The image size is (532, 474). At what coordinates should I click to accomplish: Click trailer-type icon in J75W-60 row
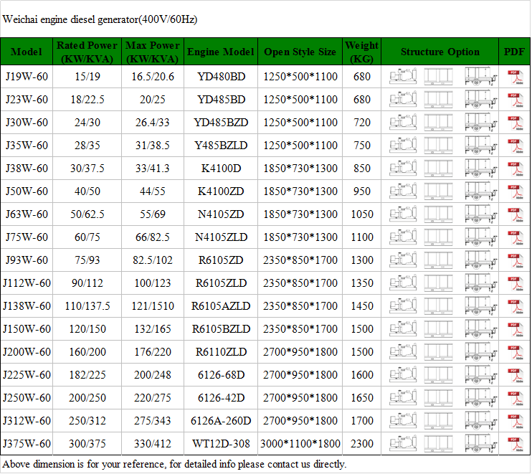click(481, 237)
